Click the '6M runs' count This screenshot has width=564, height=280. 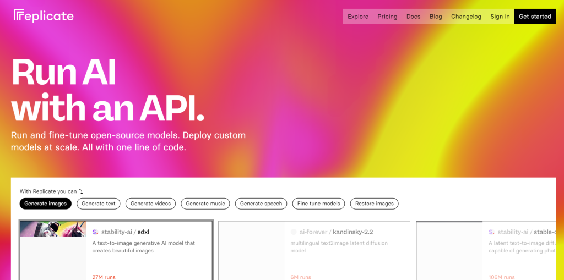[x=301, y=277]
